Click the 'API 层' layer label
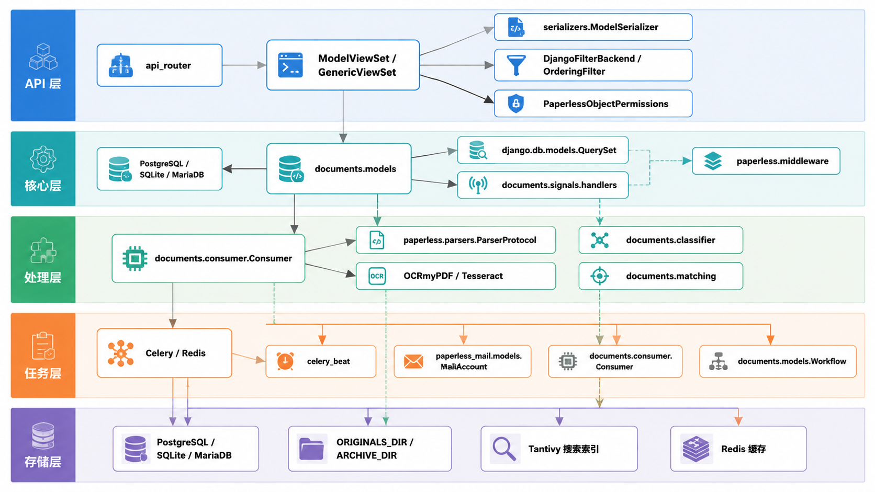This screenshot has height=492, width=875. pyautogui.click(x=43, y=84)
